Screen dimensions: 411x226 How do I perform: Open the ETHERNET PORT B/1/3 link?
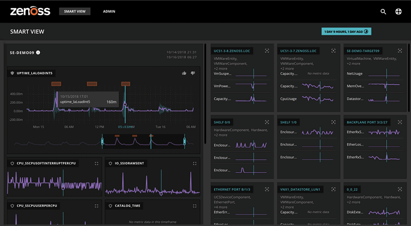tap(232, 189)
